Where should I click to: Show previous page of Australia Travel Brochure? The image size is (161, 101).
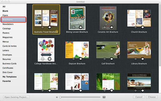(x=42, y=27)
